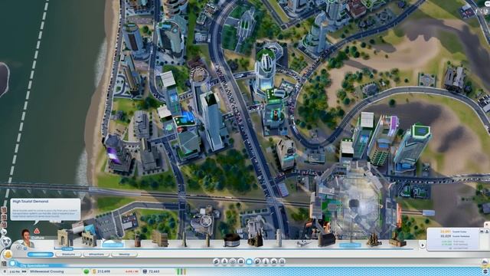Open the RCI demand bars

coord(181,271)
